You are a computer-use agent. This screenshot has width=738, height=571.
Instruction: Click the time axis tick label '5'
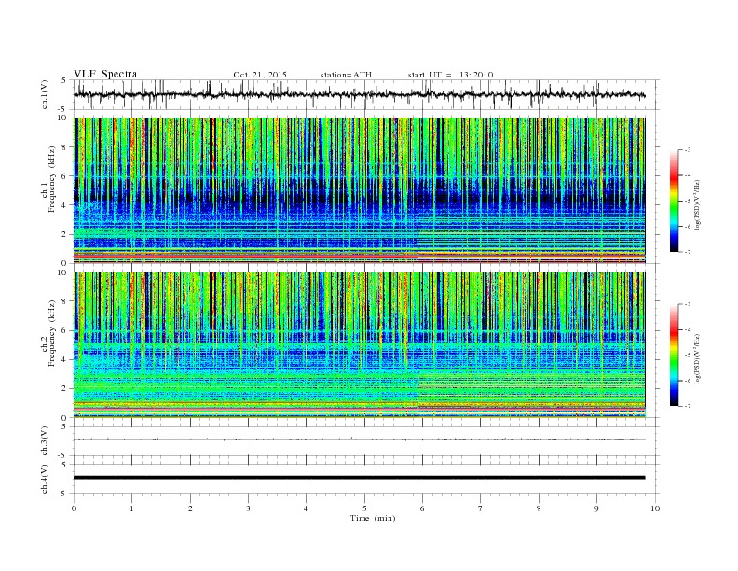tap(364, 508)
